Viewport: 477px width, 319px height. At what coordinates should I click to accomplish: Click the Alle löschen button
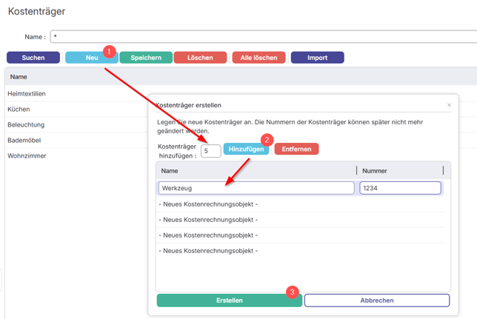[x=258, y=58]
